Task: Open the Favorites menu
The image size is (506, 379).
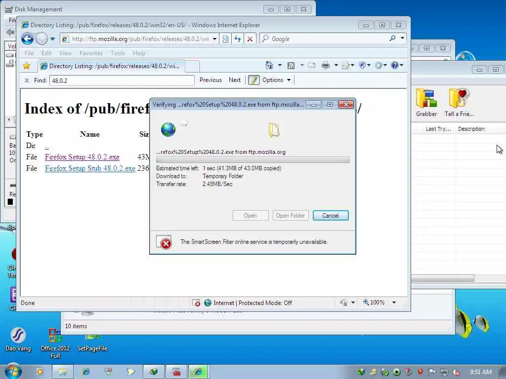Action: pyautogui.click(x=91, y=53)
